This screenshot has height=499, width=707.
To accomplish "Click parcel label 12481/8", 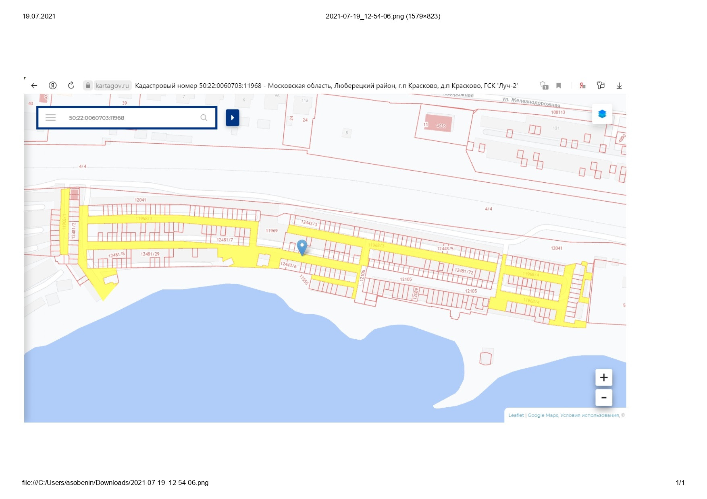I will (117, 255).
